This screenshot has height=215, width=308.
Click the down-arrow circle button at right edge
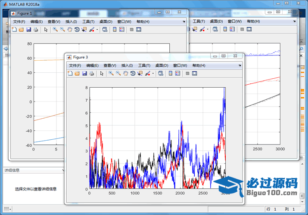point(301,158)
